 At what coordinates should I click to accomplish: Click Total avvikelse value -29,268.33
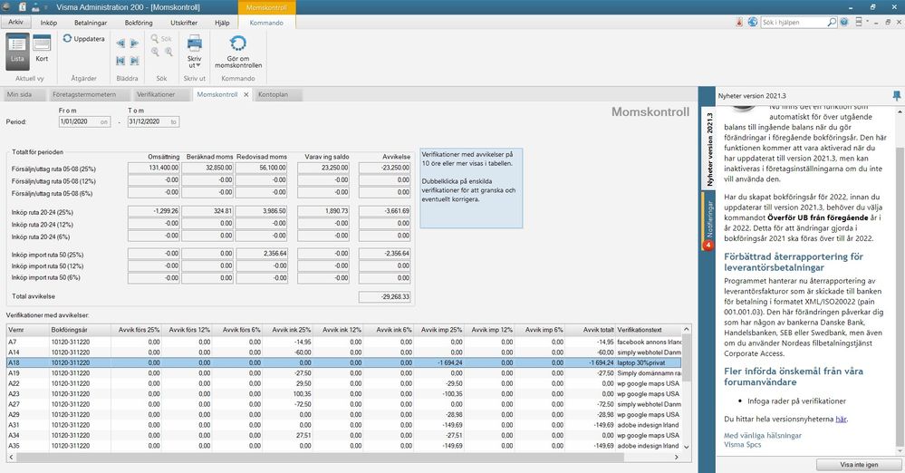[x=384, y=296]
